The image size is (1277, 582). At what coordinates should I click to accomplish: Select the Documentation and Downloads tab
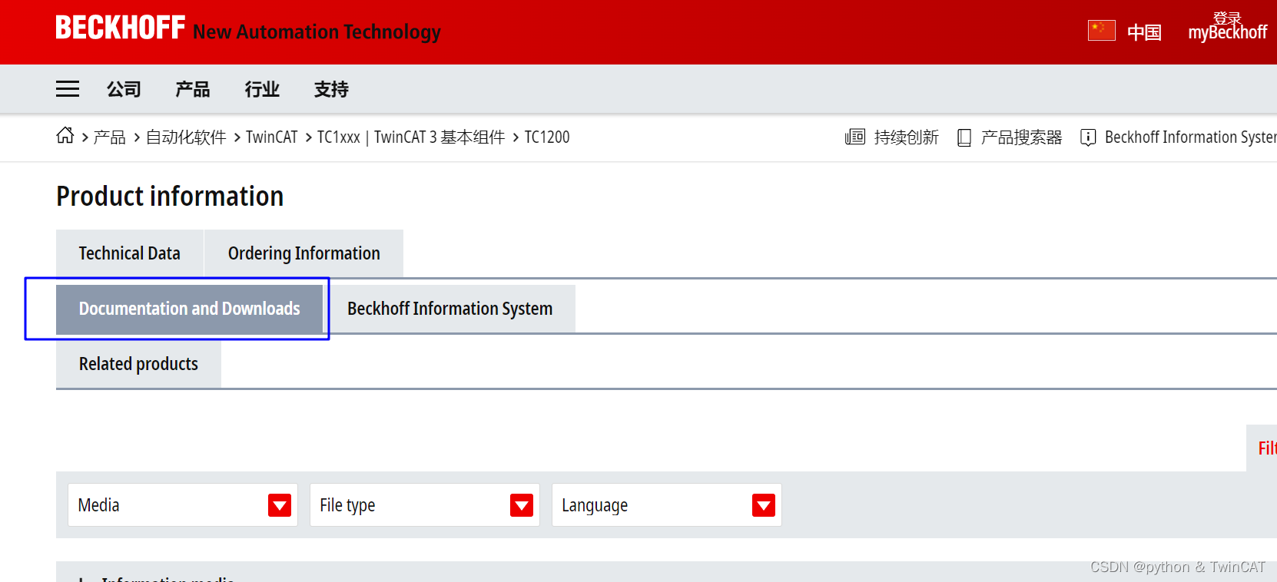pos(190,309)
